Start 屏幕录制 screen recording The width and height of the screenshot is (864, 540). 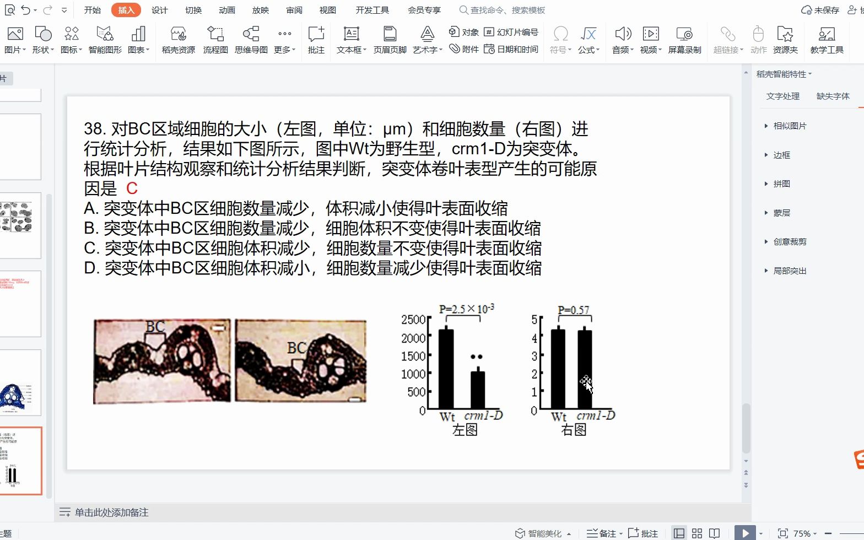[x=684, y=40]
